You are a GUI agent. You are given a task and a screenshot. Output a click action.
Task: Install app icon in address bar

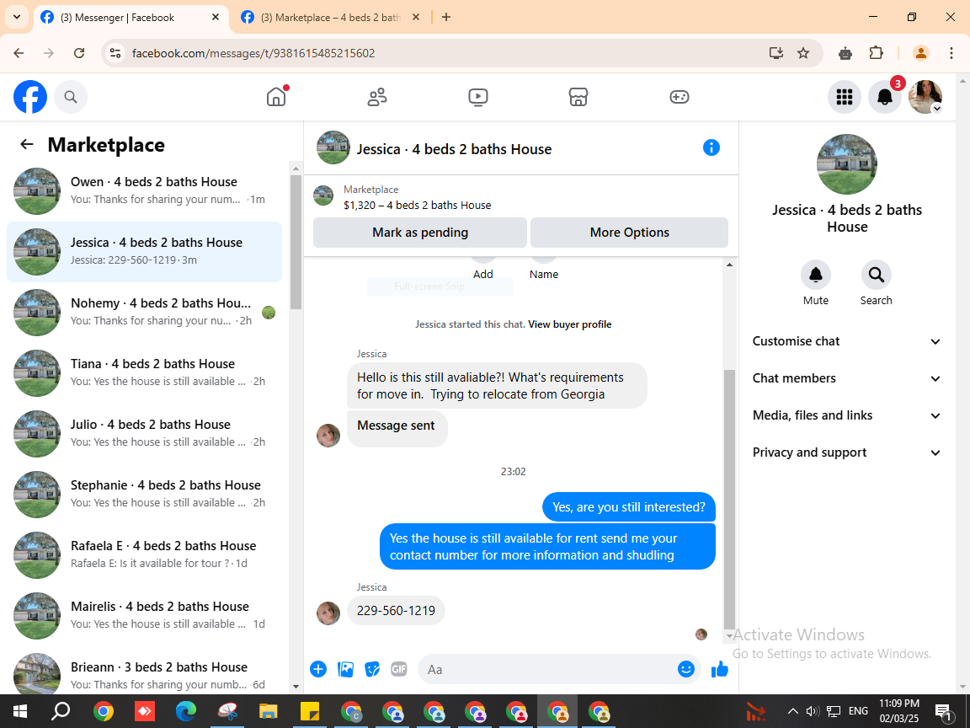(776, 53)
